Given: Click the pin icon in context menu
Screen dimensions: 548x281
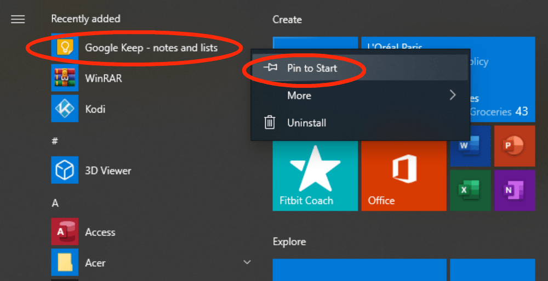Looking at the screenshot, I should [x=270, y=68].
